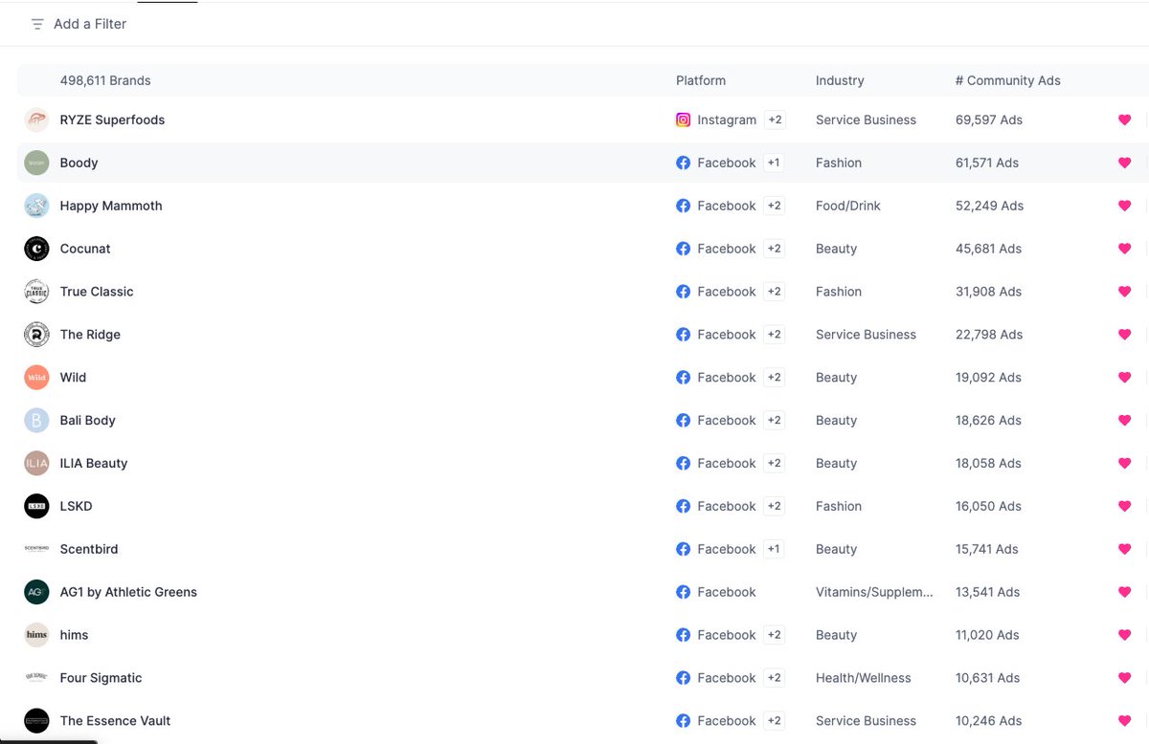
Task: Toggle the heart for ILIA Beauty
Action: tap(1124, 463)
